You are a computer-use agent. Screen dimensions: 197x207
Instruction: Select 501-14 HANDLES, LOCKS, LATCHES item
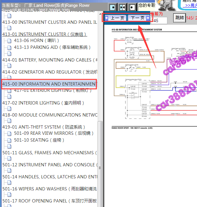click(50, 177)
